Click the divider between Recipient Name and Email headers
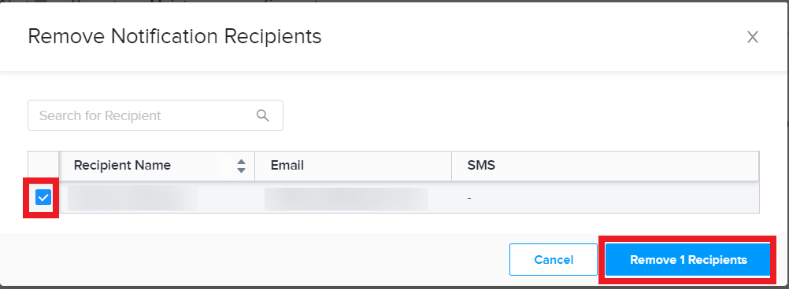 (x=254, y=165)
